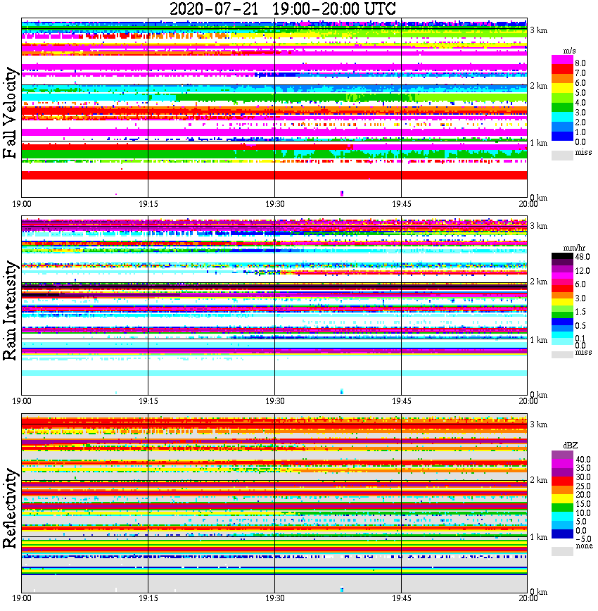
Task: Click the "dBZ" unit label
Action: coord(571,446)
